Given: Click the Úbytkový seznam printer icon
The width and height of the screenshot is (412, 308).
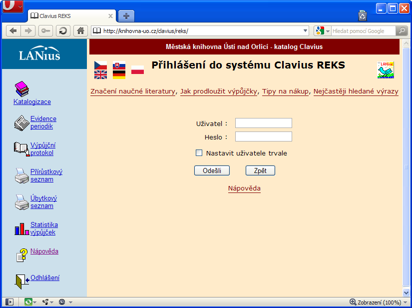Looking at the screenshot, I should (x=21, y=202).
